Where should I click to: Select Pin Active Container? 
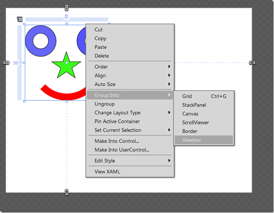[x=130, y=121]
